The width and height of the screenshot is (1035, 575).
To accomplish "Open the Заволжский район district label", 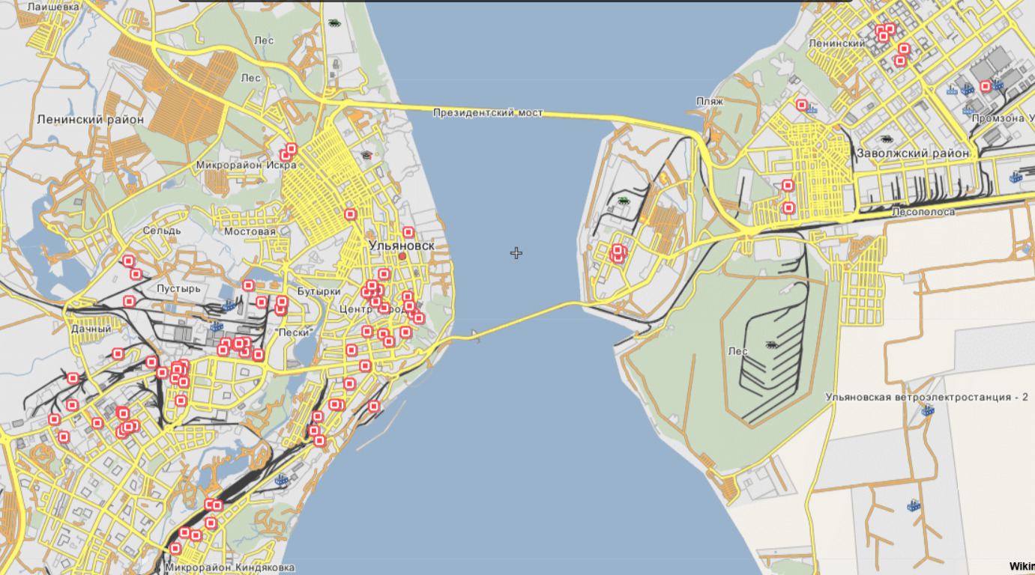I will click(x=913, y=153).
